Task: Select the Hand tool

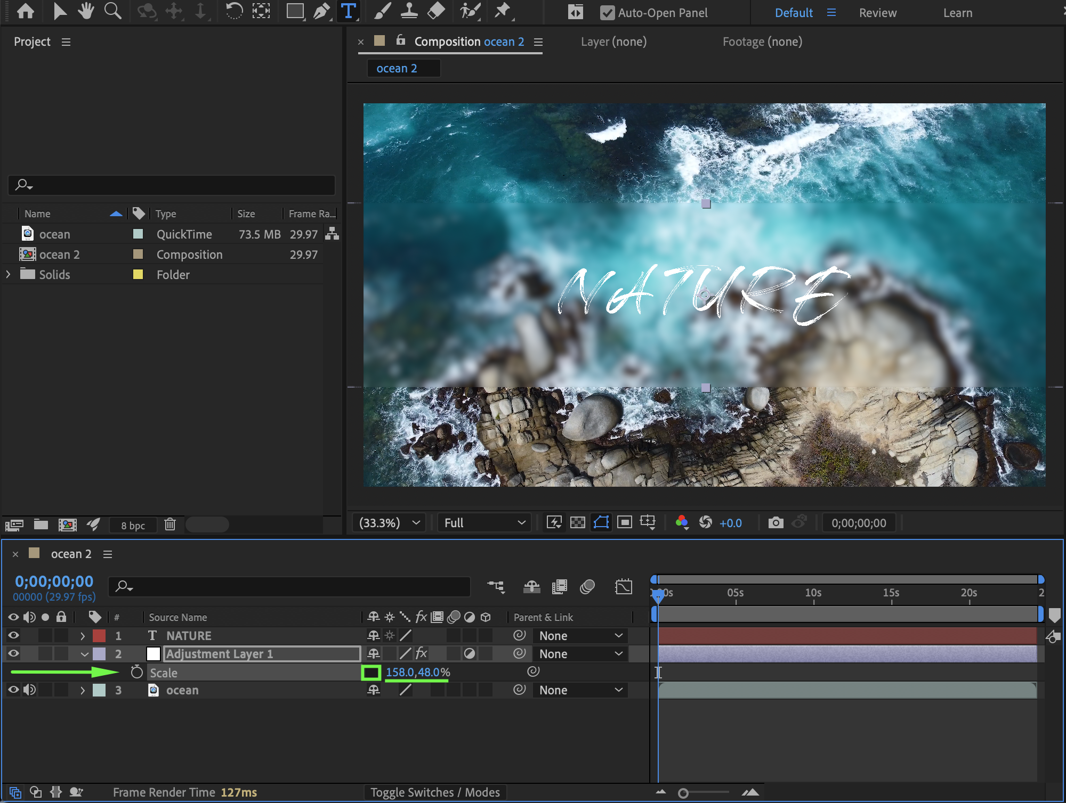Action: [85, 11]
